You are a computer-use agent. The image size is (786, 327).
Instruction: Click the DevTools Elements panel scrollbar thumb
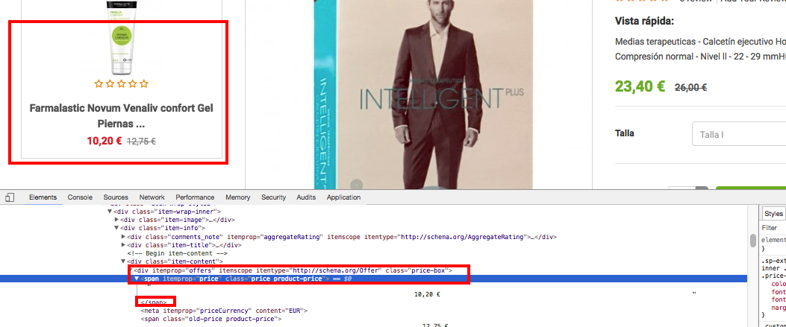coord(753,241)
